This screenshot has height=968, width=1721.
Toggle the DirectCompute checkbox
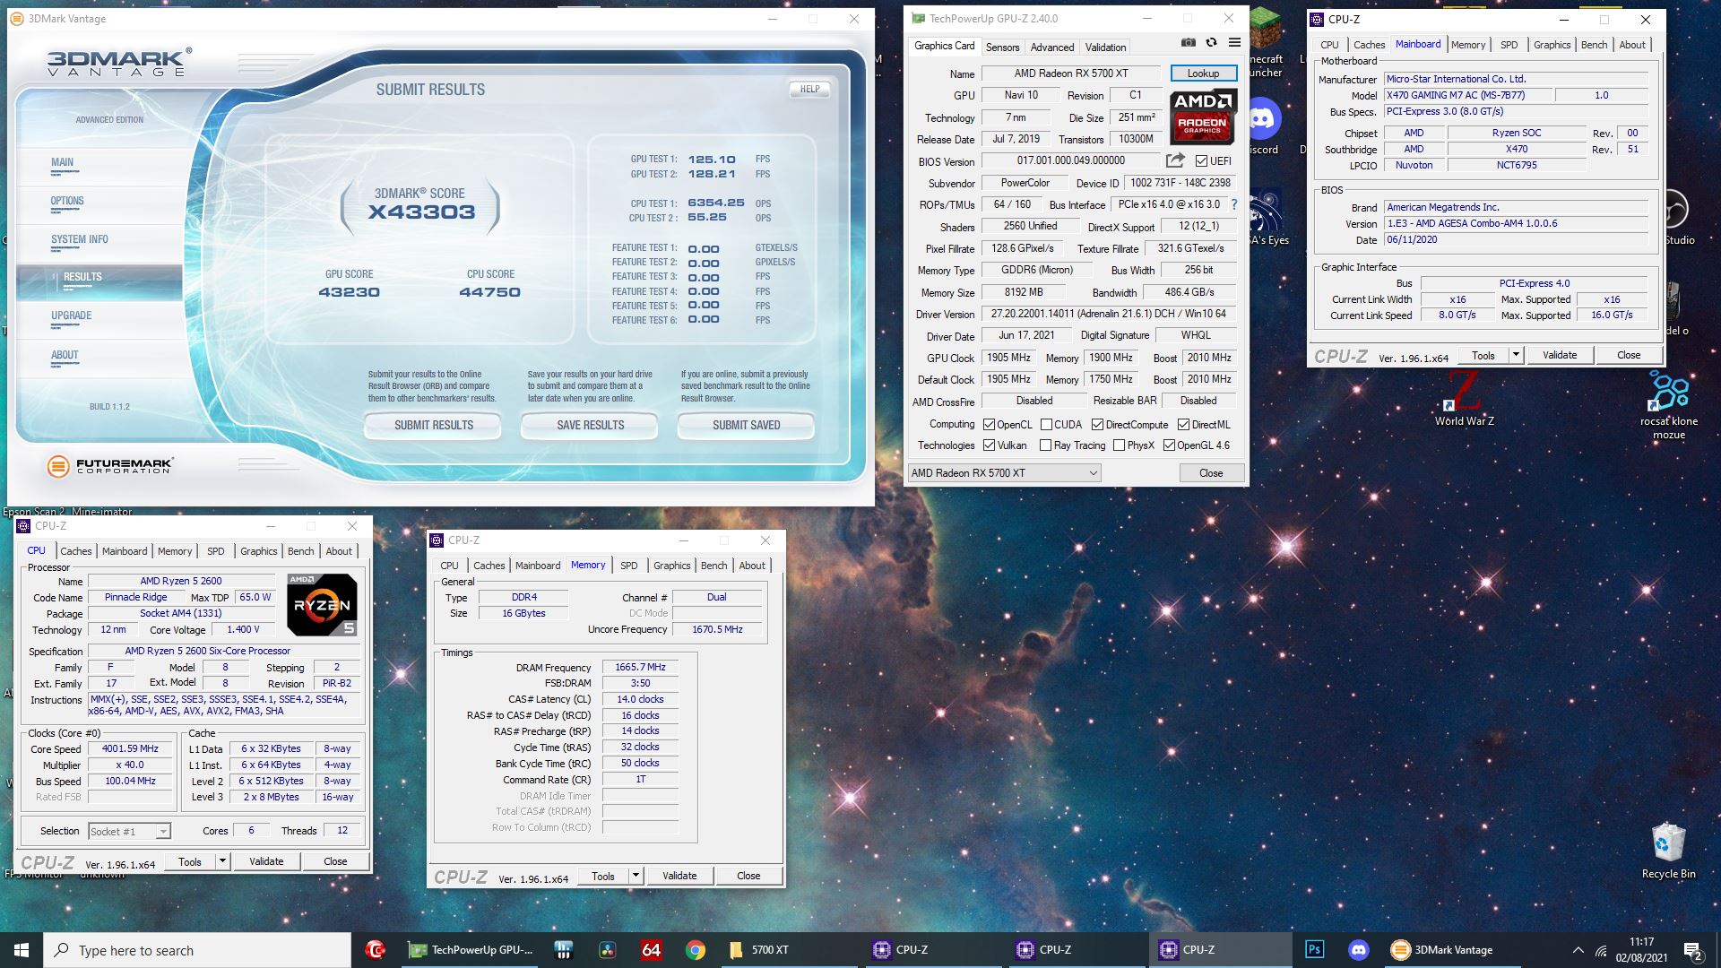[x=1097, y=425]
